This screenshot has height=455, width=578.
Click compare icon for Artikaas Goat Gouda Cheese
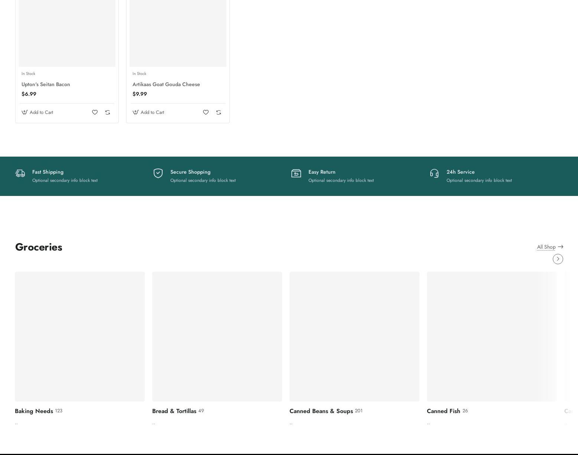pos(218,112)
